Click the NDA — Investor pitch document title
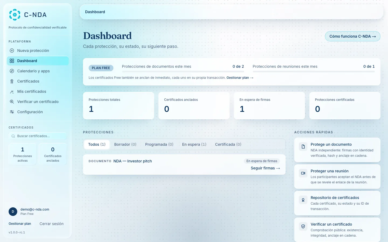Viewport: 388px width, 242px height. coord(133,161)
